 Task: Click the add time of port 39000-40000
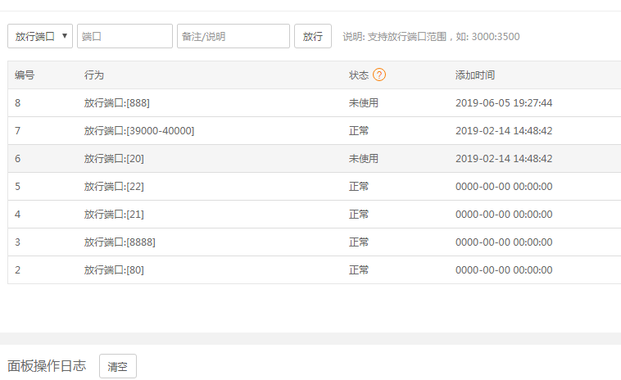[x=504, y=131]
